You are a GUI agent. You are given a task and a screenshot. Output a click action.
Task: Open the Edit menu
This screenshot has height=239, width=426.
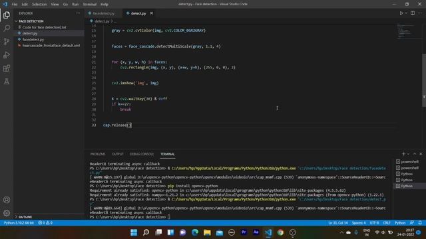25,5
